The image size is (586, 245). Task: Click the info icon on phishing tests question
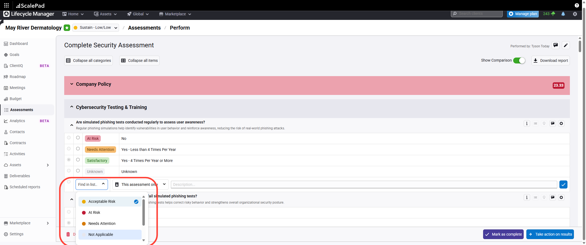[527, 123]
